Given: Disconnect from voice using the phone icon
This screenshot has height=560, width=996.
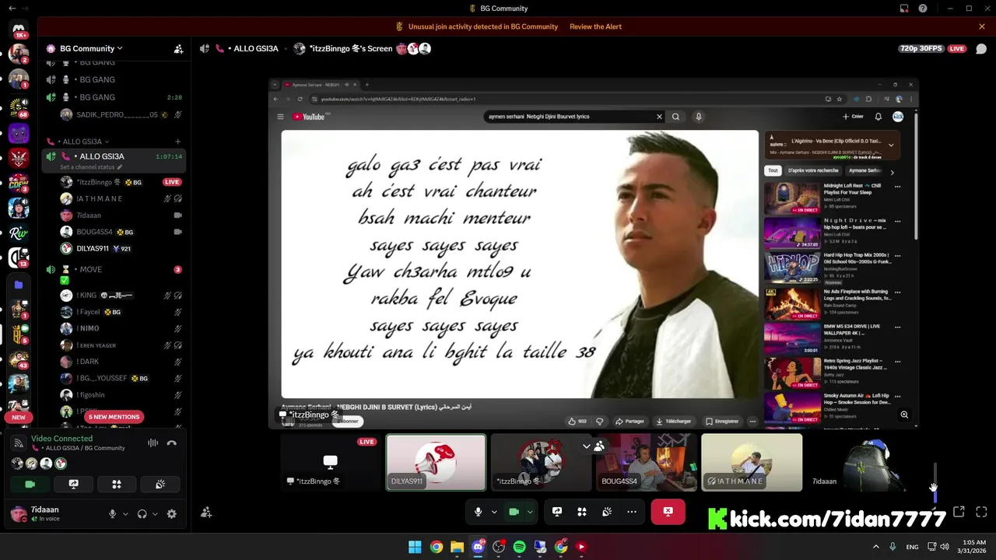Looking at the screenshot, I should (x=172, y=443).
